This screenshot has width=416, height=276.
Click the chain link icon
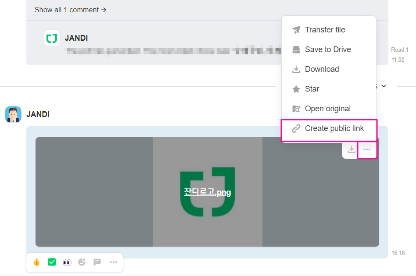click(296, 128)
